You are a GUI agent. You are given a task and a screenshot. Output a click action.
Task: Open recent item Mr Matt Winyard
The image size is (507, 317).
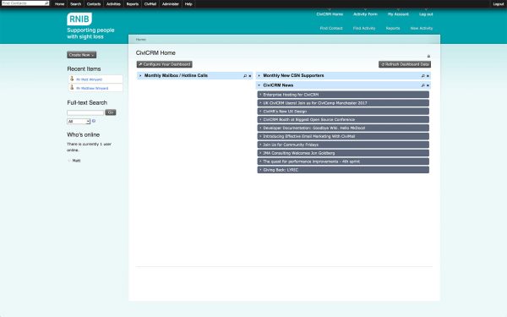coord(89,79)
